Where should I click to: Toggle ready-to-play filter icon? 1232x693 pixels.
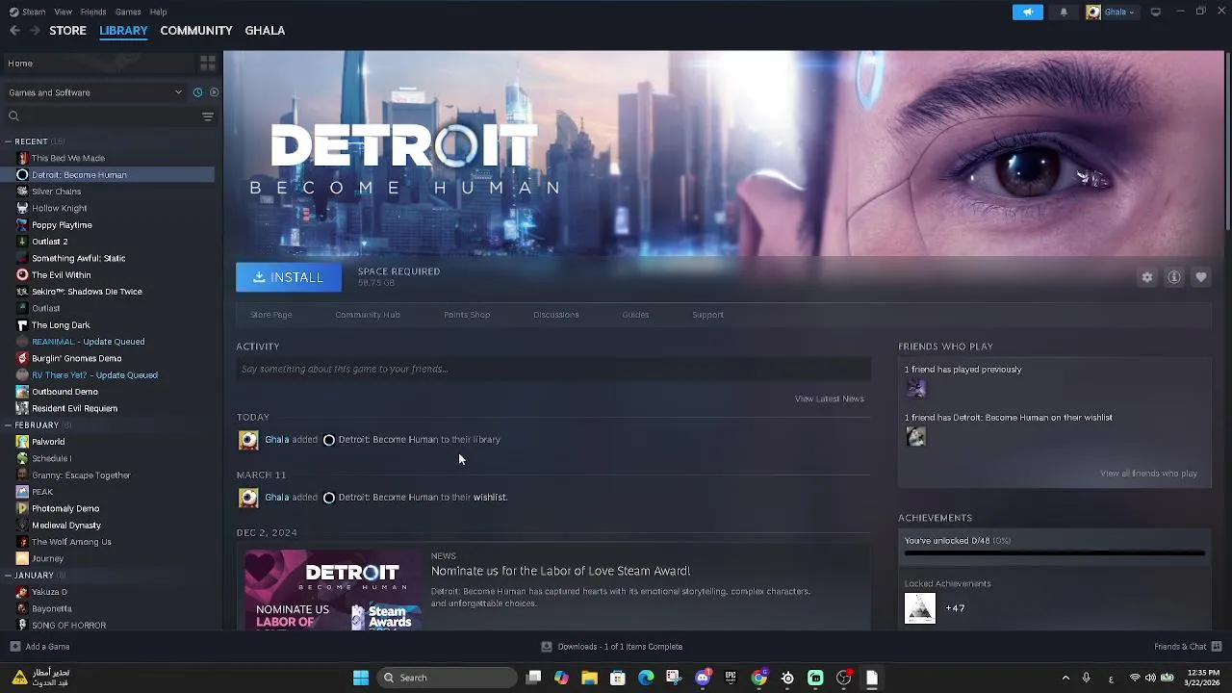(x=214, y=92)
